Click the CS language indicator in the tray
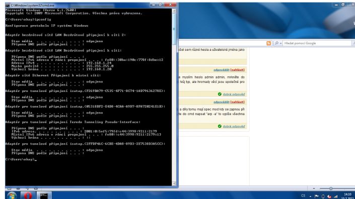 click(303, 196)
